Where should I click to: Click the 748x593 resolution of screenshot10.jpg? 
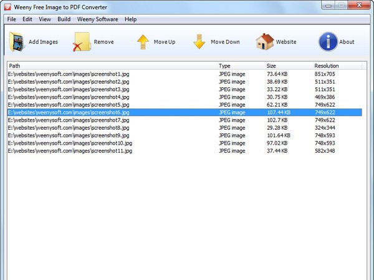click(x=325, y=143)
